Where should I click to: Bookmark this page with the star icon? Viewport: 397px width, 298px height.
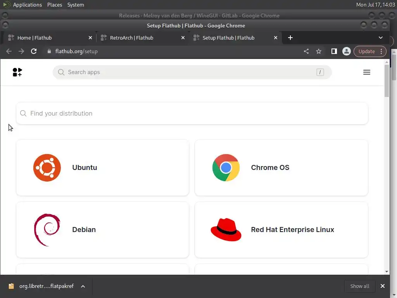tap(319, 51)
